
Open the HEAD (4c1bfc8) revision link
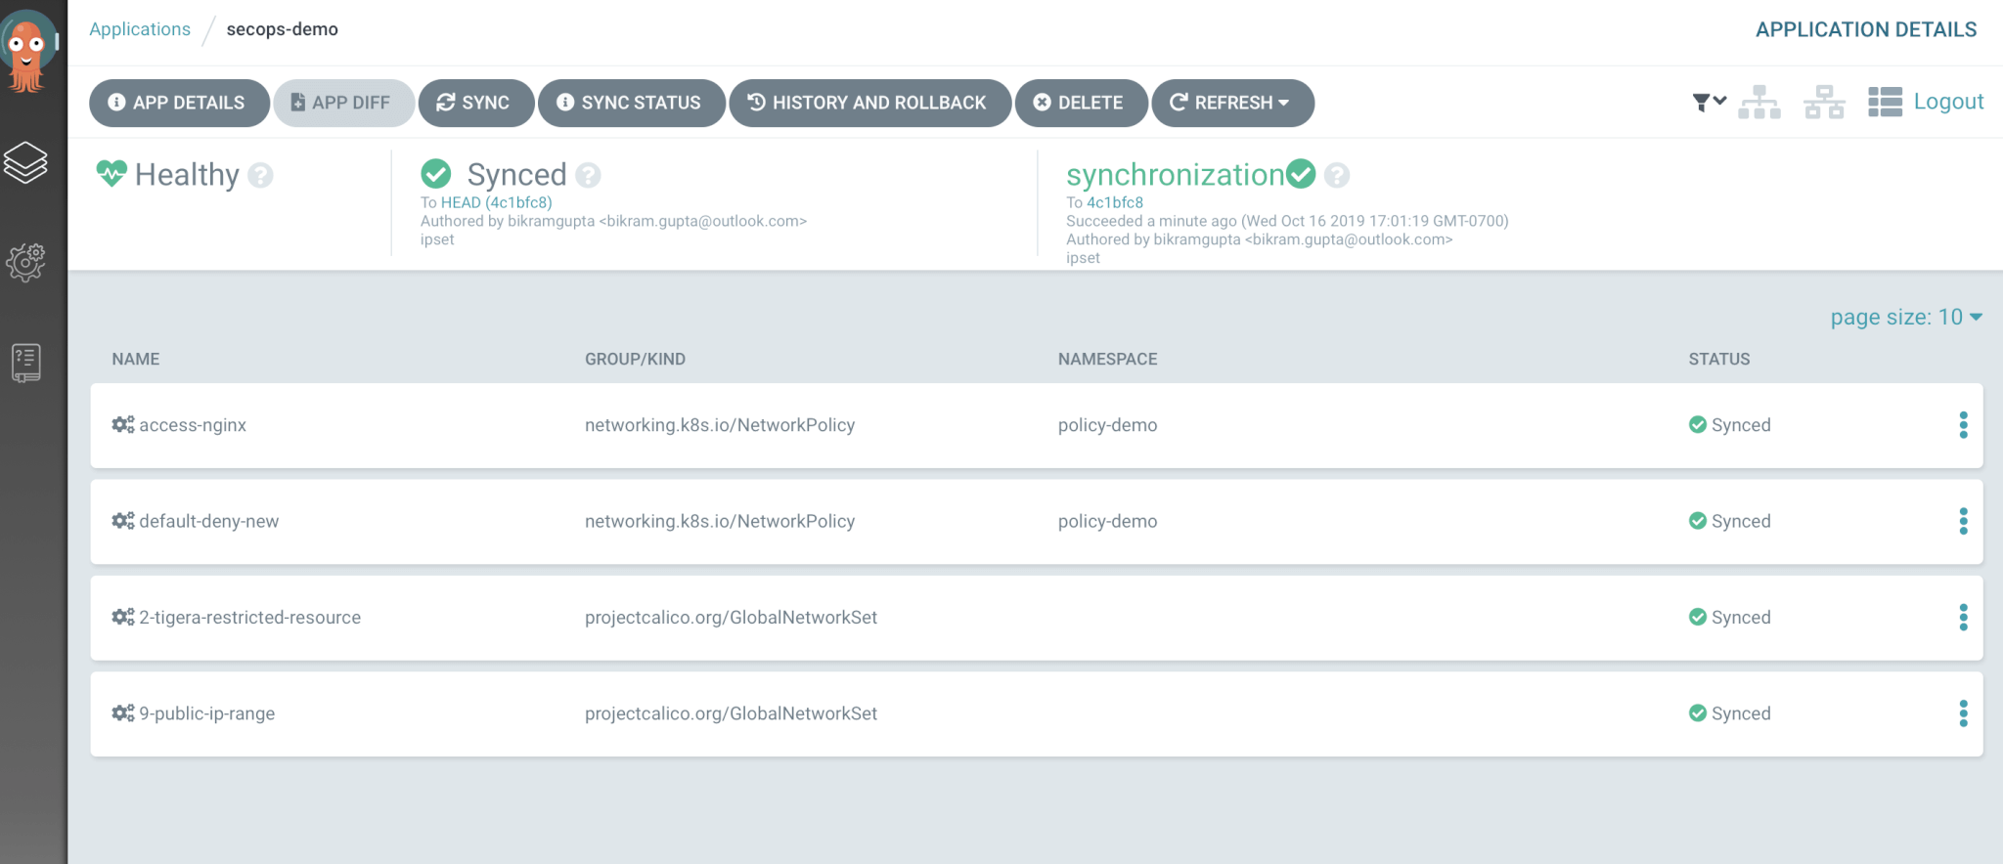[x=497, y=202]
